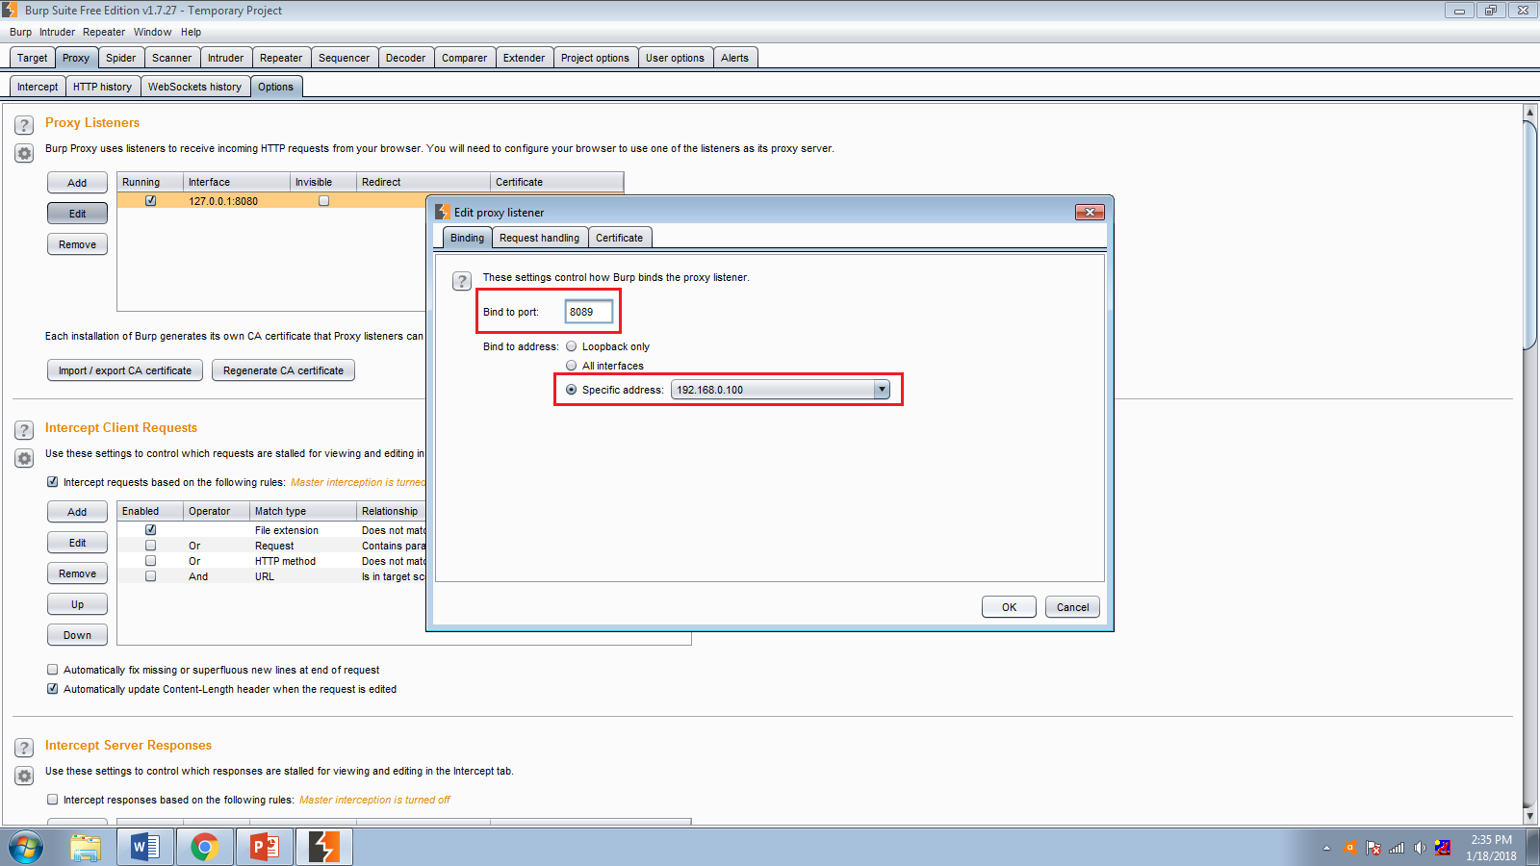
Task: Uncheck Intercept requests based on the following rules
Action: coord(53,482)
